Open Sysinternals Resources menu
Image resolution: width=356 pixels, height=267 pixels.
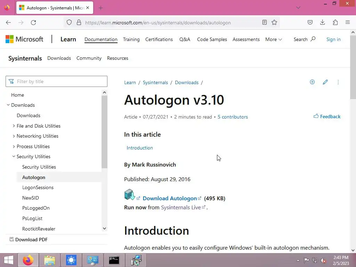tap(118, 58)
